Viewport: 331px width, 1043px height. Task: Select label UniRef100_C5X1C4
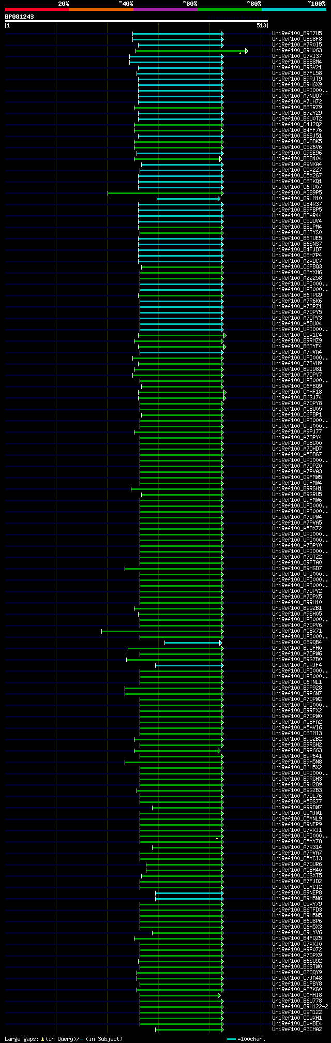(297, 335)
